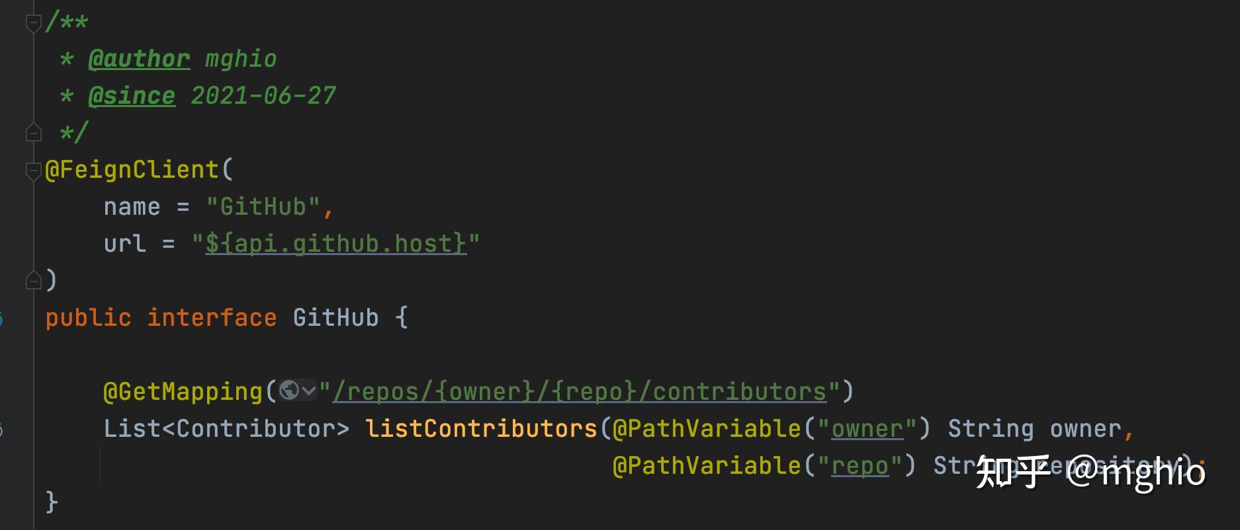Follow the /repos/{owner}/{repo}/contributors URL path

(x=580, y=392)
